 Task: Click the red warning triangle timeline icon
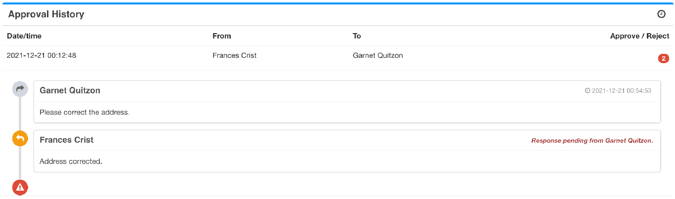click(x=20, y=187)
